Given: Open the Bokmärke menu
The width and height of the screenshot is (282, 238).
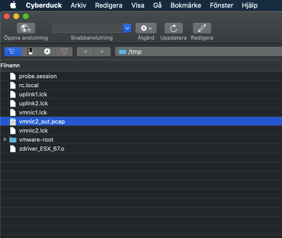Looking at the screenshot, I should click(186, 5).
